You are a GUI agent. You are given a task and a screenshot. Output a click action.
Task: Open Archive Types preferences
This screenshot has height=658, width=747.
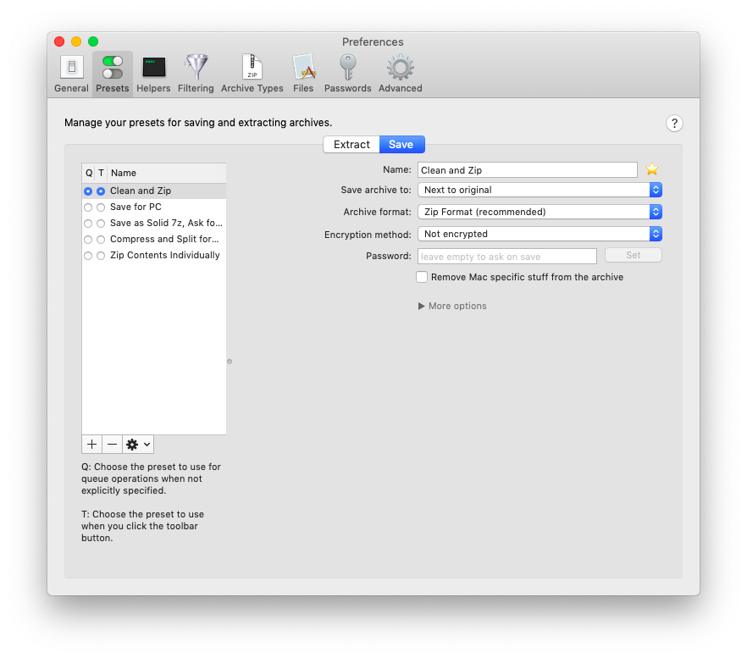pos(252,74)
